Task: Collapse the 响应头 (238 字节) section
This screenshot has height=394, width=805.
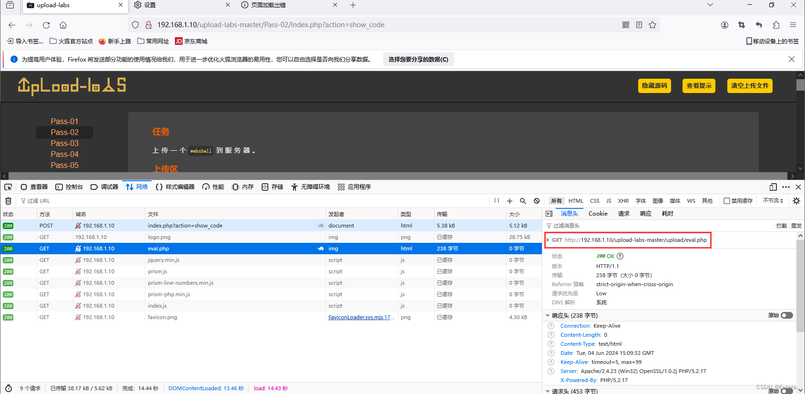Action: (548, 316)
